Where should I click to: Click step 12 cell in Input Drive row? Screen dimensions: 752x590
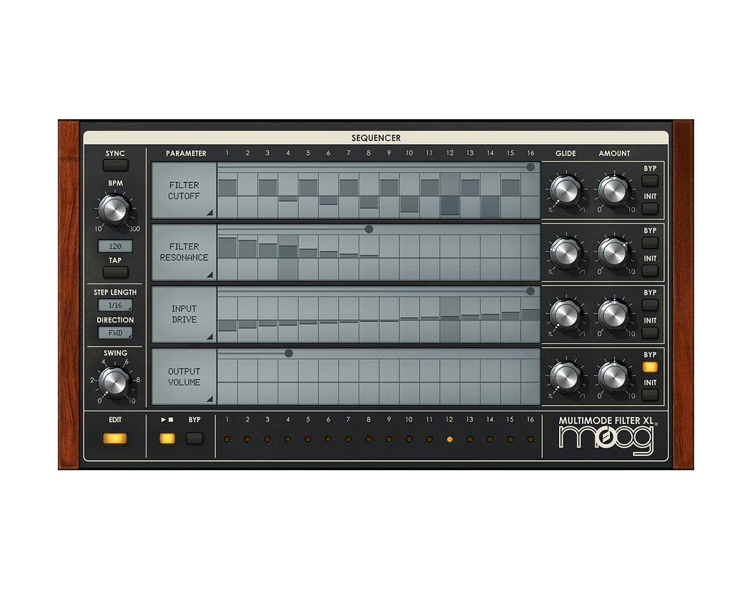(x=450, y=320)
